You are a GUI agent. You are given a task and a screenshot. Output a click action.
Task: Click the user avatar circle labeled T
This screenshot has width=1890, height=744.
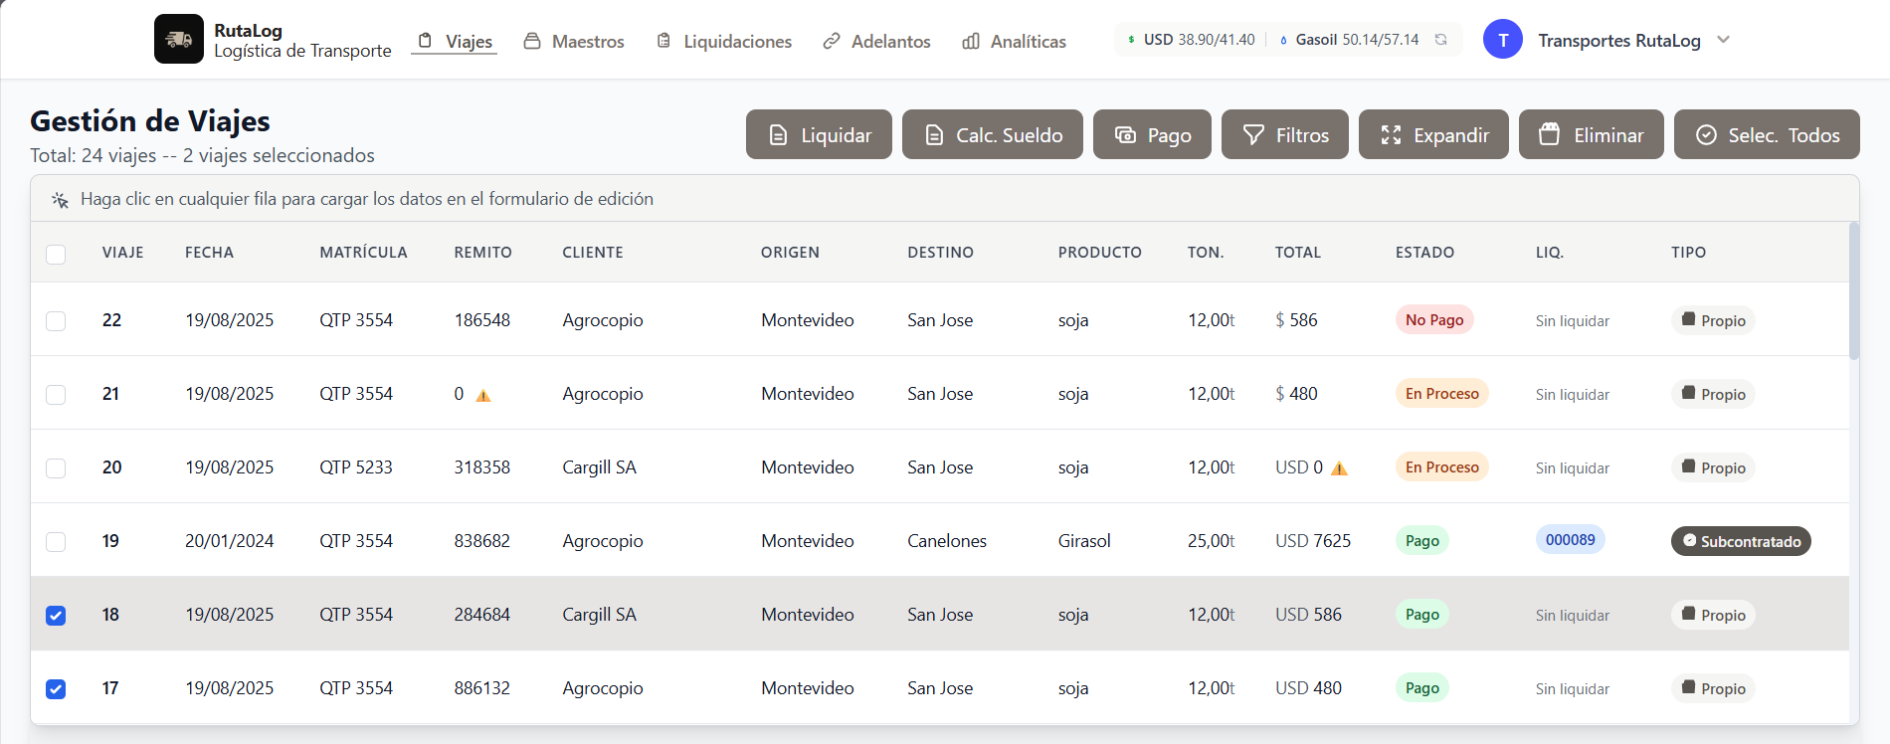click(x=1503, y=40)
